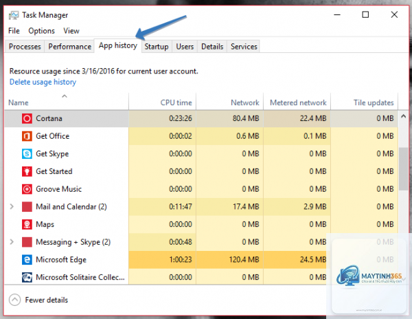The image size is (412, 319).
Task: Sort by the Name column header
Action: click(67, 101)
